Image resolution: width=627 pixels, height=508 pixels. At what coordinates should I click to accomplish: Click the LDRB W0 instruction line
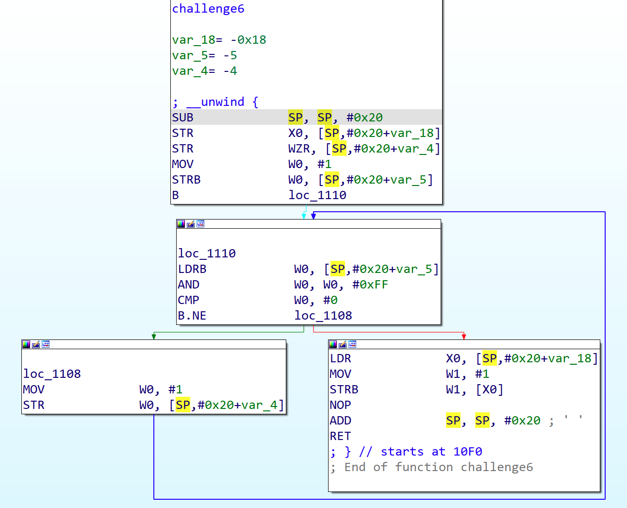[x=308, y=269]
